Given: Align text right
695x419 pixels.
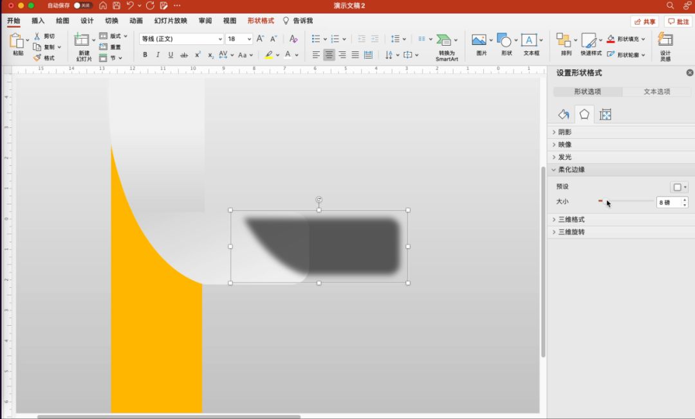Looking at the screenshot, I should tap(342, 55).
